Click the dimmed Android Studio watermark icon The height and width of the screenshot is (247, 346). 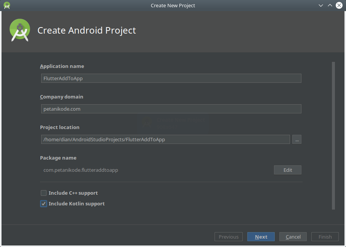(147, 123)
